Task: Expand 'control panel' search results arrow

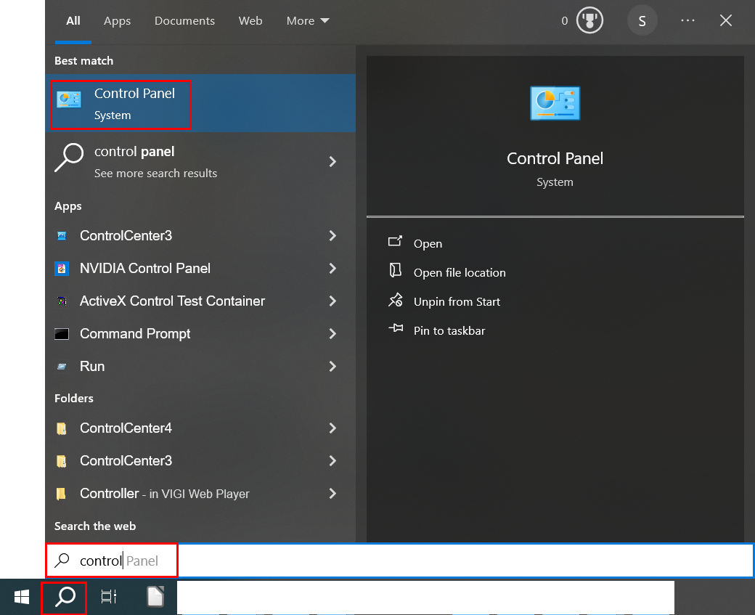Action: pyautogui.click(x=332, y=162)
